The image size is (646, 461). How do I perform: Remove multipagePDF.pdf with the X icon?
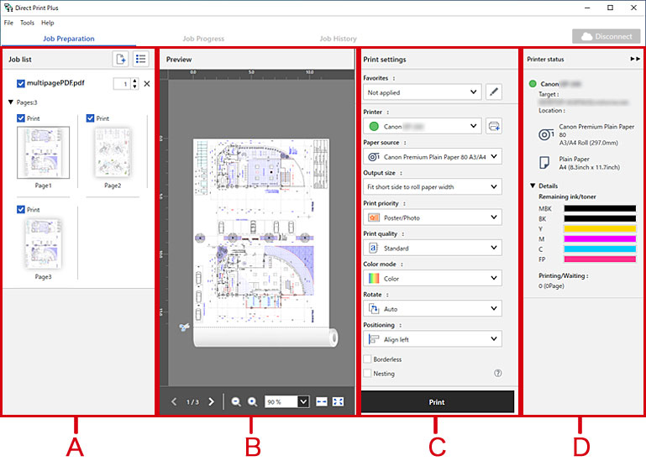(x=147, y=84)
